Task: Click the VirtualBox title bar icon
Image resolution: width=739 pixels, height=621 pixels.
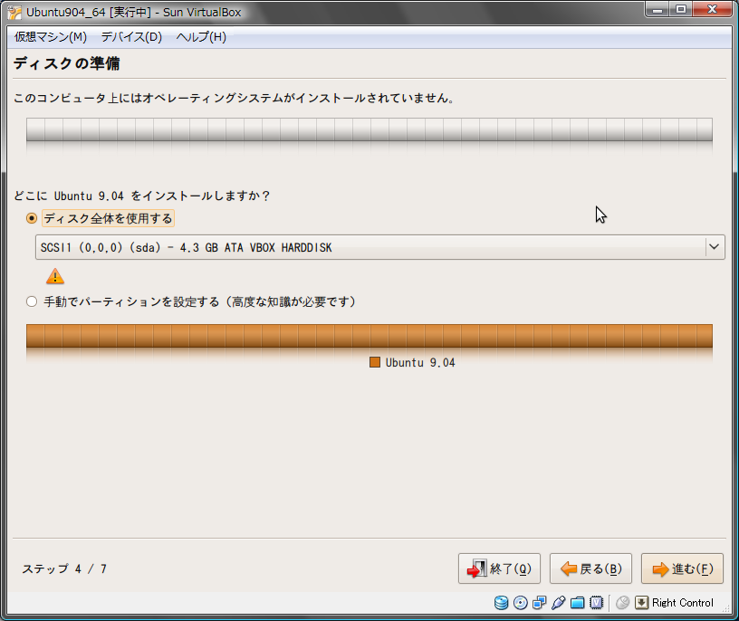Action: [x=14, y=13]
